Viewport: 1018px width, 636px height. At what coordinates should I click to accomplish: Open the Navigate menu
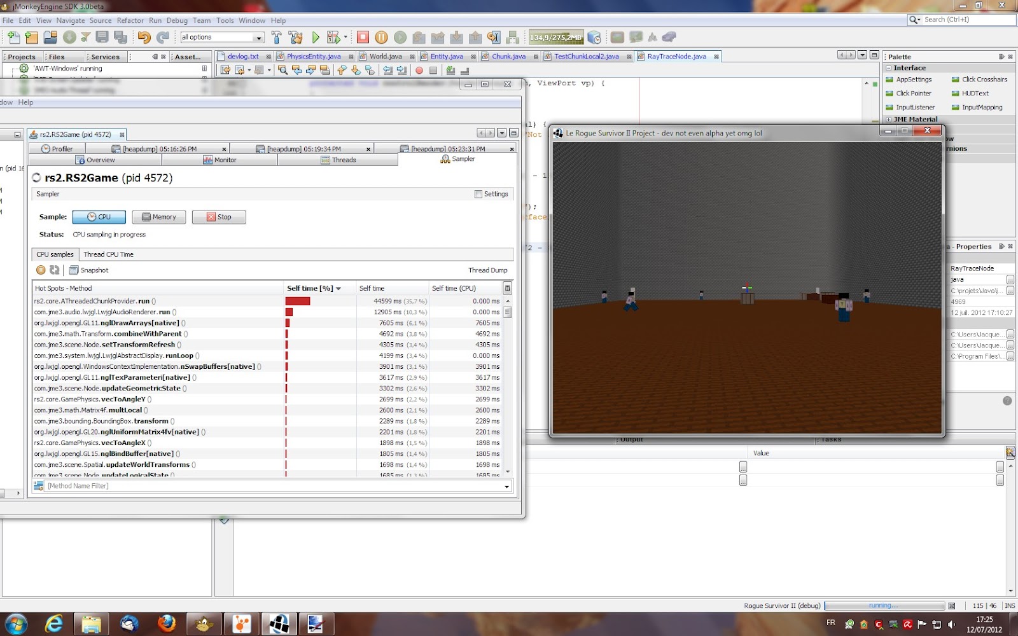pyautogui.click(x=70, y=20)
